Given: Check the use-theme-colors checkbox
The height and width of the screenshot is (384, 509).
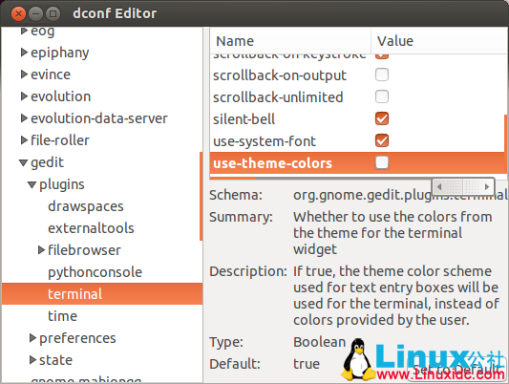Looking at the screenshot, I should click(x=382, y=162).
